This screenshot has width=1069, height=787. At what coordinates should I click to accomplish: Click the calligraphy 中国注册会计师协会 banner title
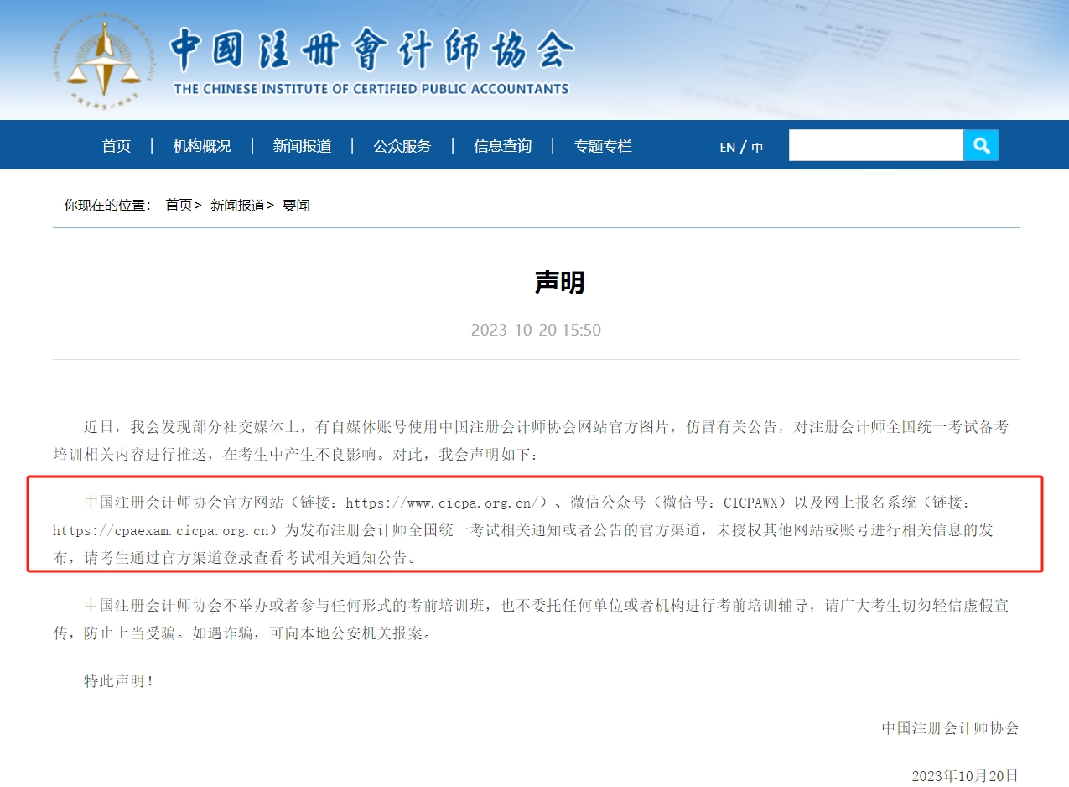371,50
